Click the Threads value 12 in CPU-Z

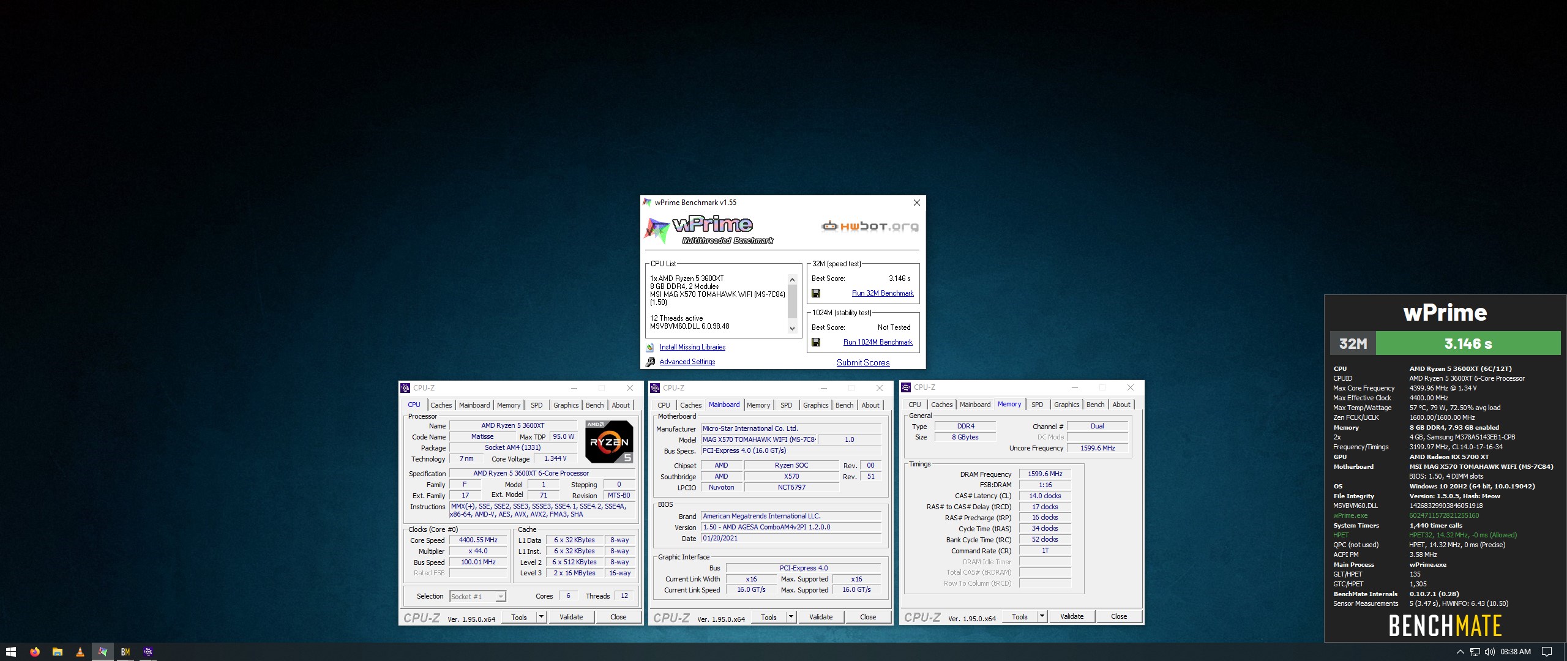[x=624, y=596]
